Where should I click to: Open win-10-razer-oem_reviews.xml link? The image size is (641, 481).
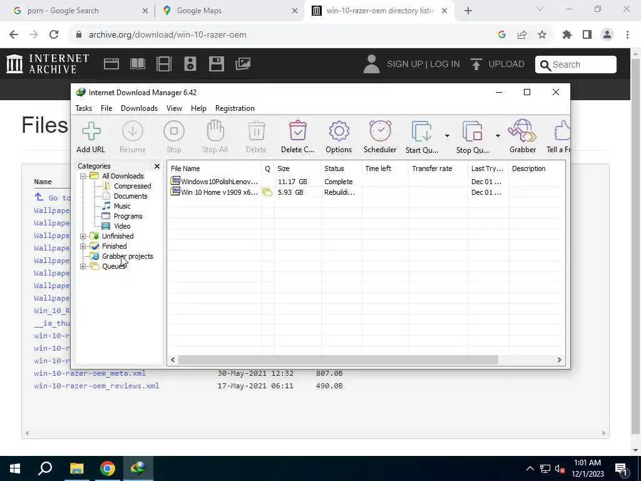click(96, 386)
